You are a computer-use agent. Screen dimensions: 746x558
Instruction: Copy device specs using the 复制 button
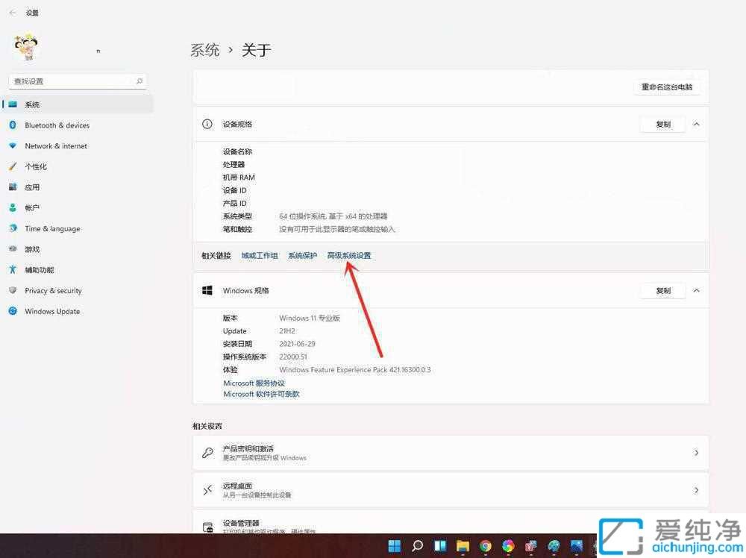pos(662,125)
